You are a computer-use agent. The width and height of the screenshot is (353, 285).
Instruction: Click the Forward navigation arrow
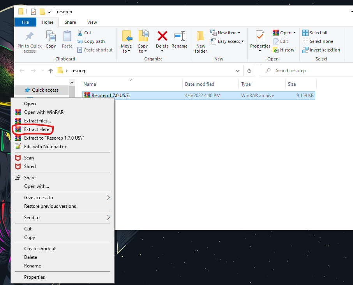(x=34, y=71)
